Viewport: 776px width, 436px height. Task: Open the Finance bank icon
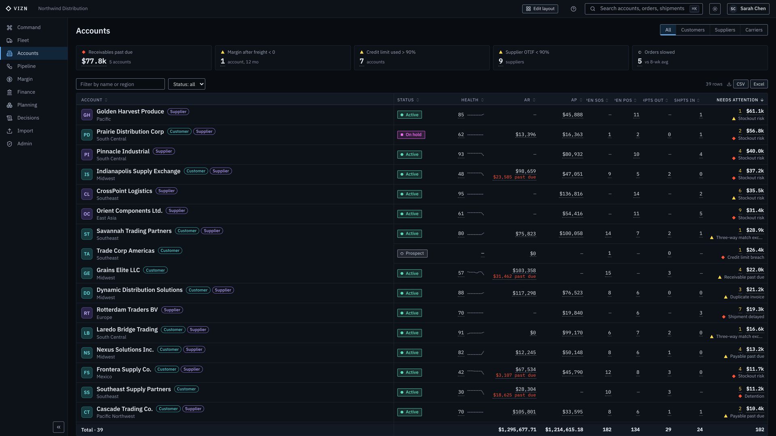(x=9, y=92)
